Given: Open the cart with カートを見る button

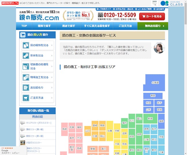Looking at the screenshot, I should (152, 16).
